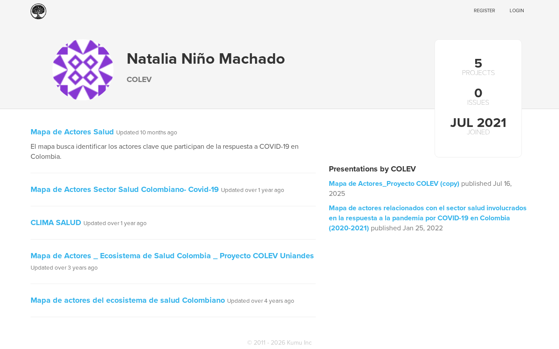Open Mapa de actores del ecosistema de salud Colombiano
The image size is (559, 349).
coord(128,300)
